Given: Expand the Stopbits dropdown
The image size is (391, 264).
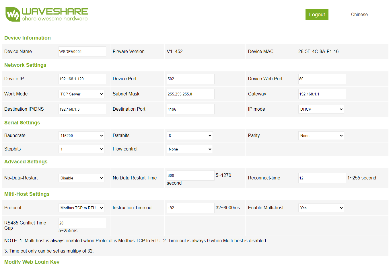Looking at the screenshot, I should pyautogui.click(x=82, y=149).
